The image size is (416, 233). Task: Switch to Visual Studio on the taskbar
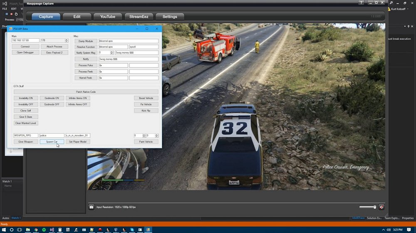coord(52,230)
